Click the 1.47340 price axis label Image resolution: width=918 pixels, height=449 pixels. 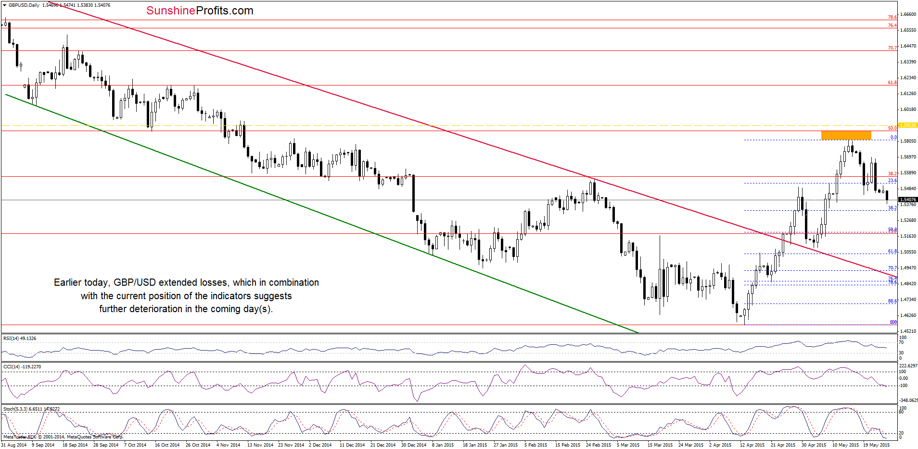tap(908, 300)
